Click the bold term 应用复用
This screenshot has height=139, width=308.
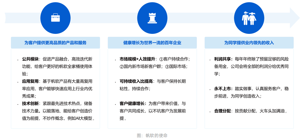point(30,82)
